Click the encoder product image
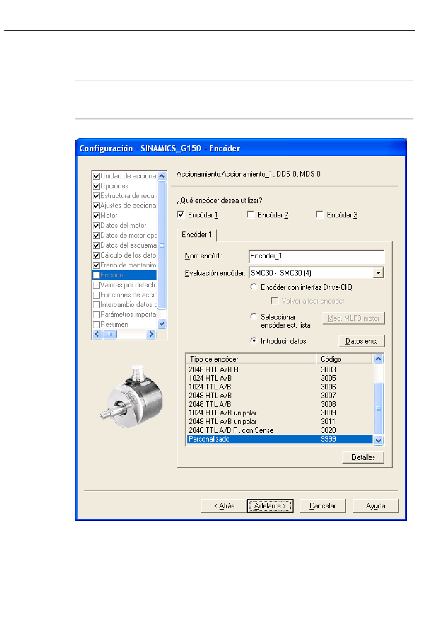The width and height of the screenshot is (431, 634). (132, 396)
